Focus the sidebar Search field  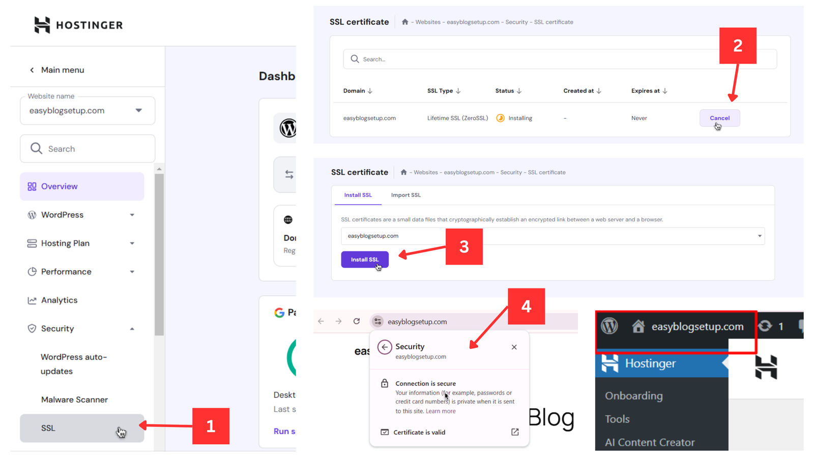coord(88,149)
